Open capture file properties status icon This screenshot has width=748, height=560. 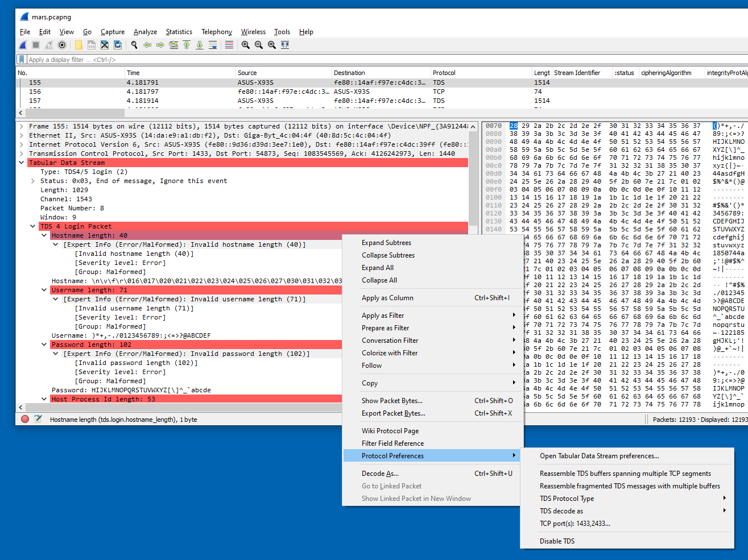click(x=38, y=419)
